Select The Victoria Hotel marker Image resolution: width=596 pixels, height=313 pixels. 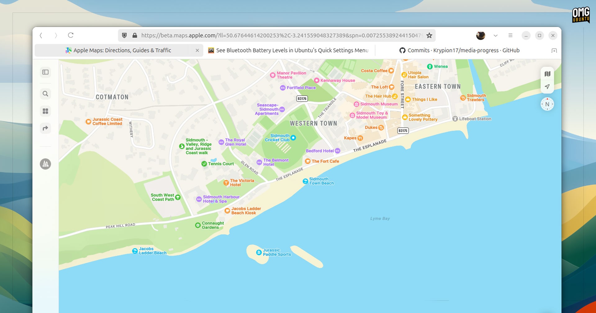point(226,183)
